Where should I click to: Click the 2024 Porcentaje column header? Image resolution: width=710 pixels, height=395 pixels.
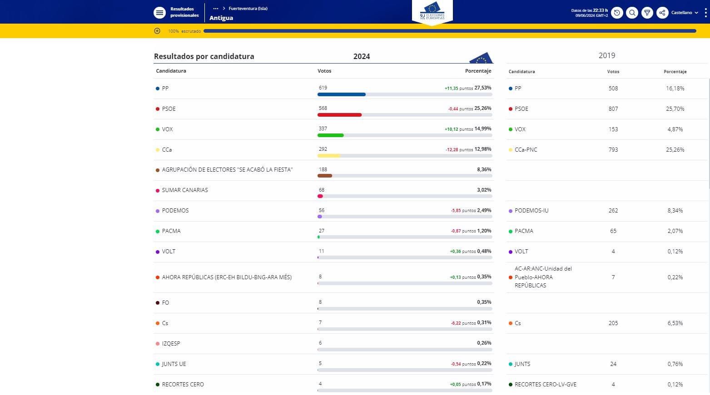(x=478, y=71)
